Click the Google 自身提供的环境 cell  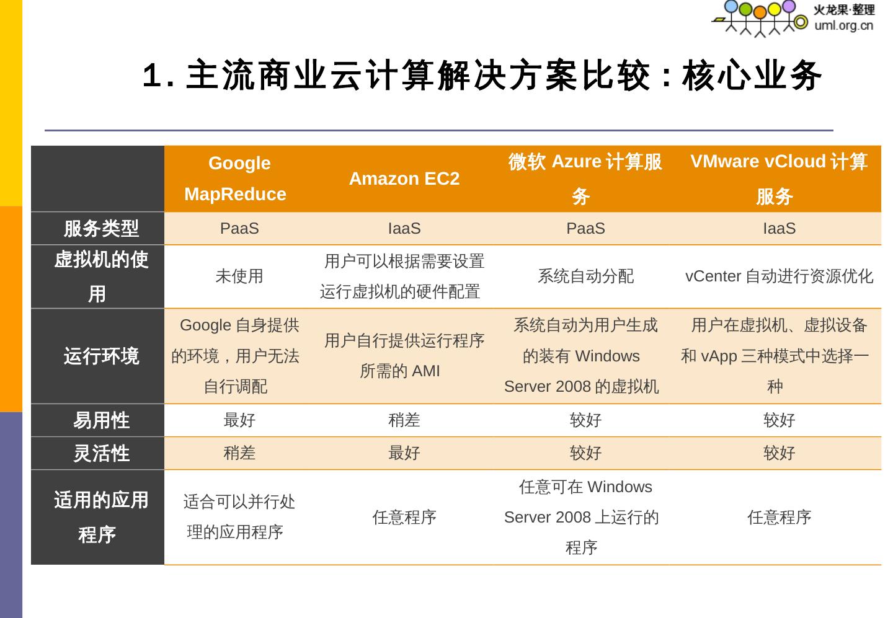pyautogui.click(x=239, y=356)
